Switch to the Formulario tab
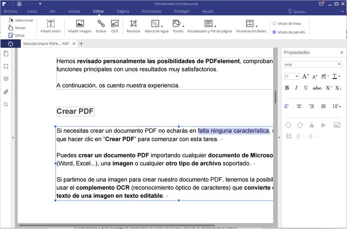This screenshot has height=229, width=347. 152,11
